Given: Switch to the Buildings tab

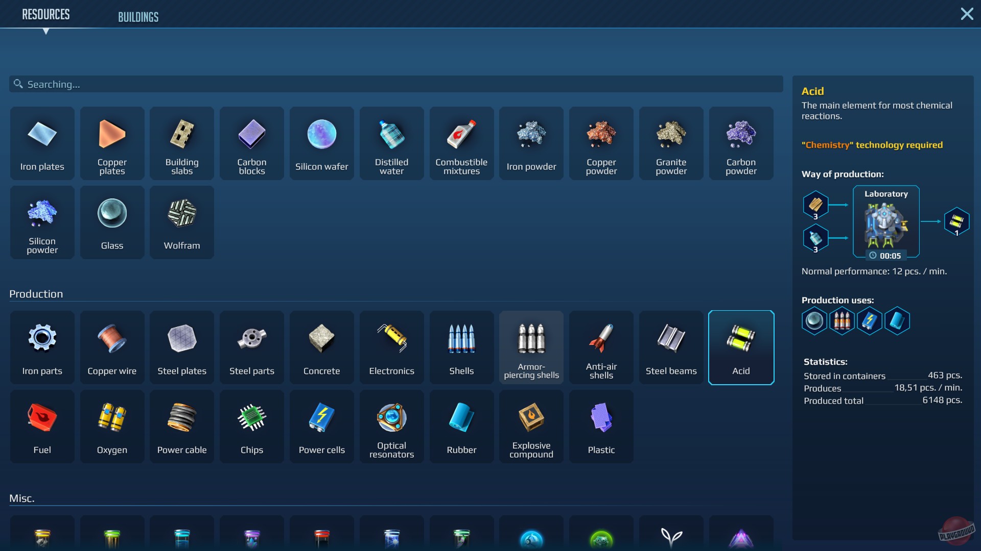Looking at the screenshot, I should tap(138, 16).
